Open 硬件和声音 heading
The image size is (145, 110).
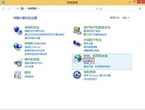pyautogui.click(x=32, y=59)
